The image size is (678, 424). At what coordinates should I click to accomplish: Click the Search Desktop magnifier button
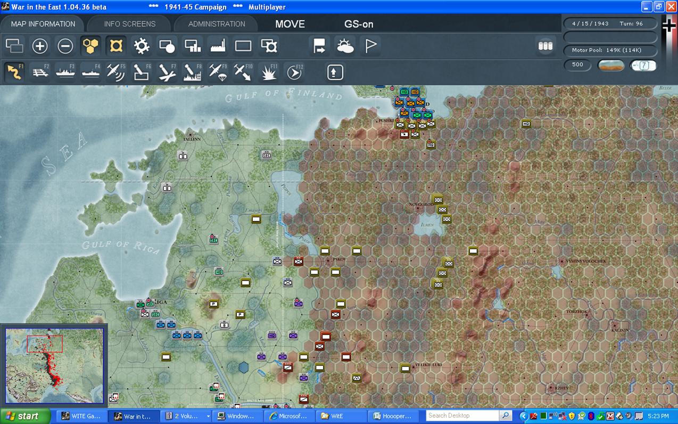[x=506, y=415]
